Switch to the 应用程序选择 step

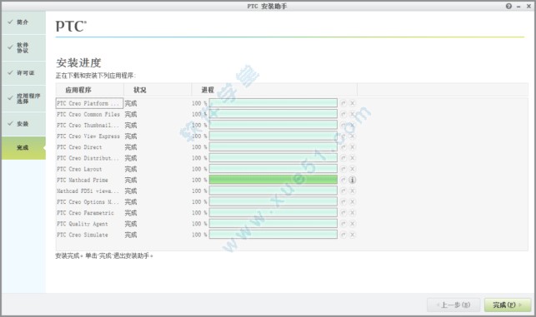pyautogui.click(x=23, y=99)
